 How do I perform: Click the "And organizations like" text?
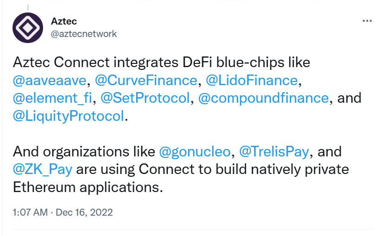pyautogui.click(x=84, y=151)
